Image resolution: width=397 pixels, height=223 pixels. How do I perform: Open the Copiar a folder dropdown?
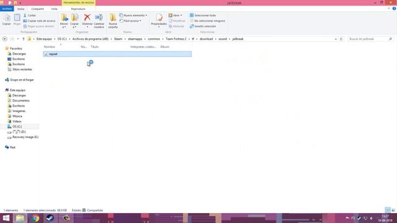(x=74, y=21)
